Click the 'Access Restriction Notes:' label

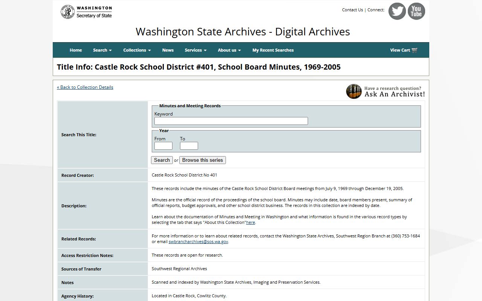point(87,255)
